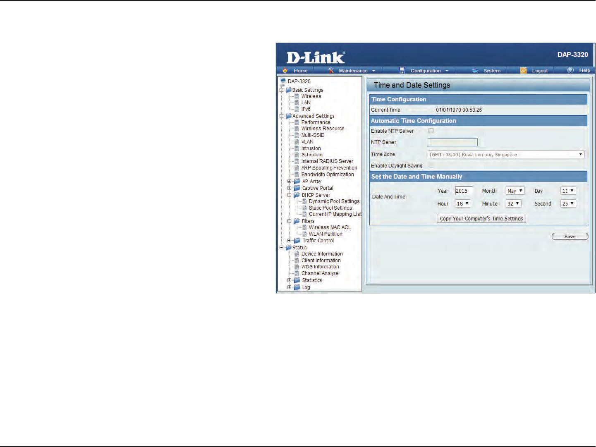
Task: Open the Time Zone dropdown
Action: (506, 155)
